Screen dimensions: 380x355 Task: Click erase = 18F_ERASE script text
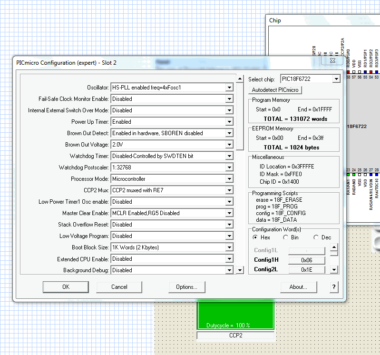click(279, 200)
